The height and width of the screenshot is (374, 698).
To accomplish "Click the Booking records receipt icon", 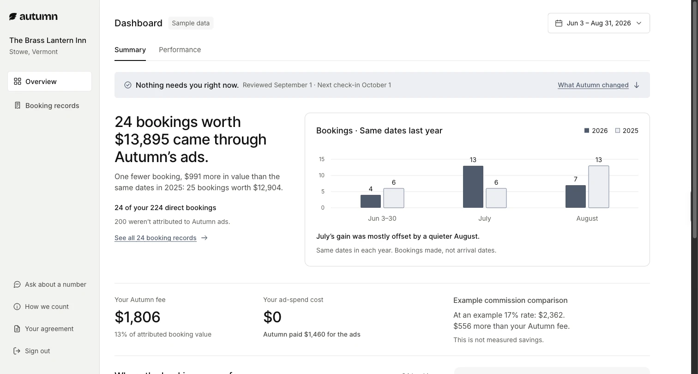I will click(18, 105).
